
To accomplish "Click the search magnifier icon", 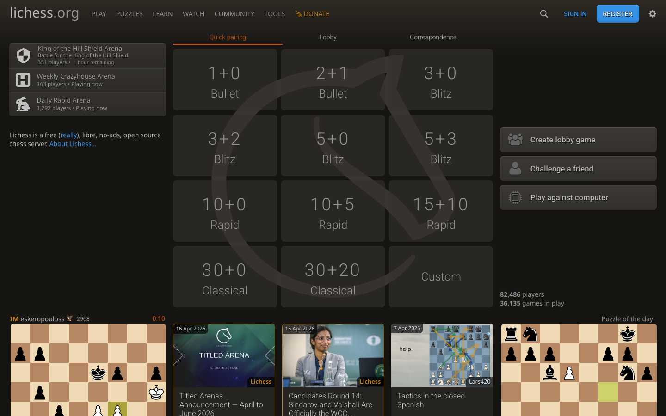I will (544, 14).
